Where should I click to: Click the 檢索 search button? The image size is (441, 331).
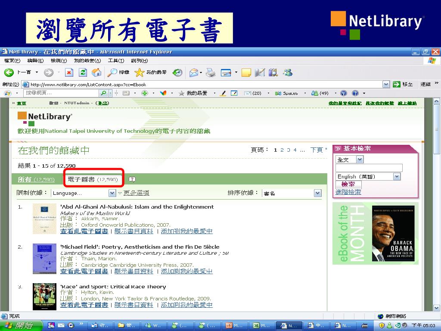click(348, 184)
